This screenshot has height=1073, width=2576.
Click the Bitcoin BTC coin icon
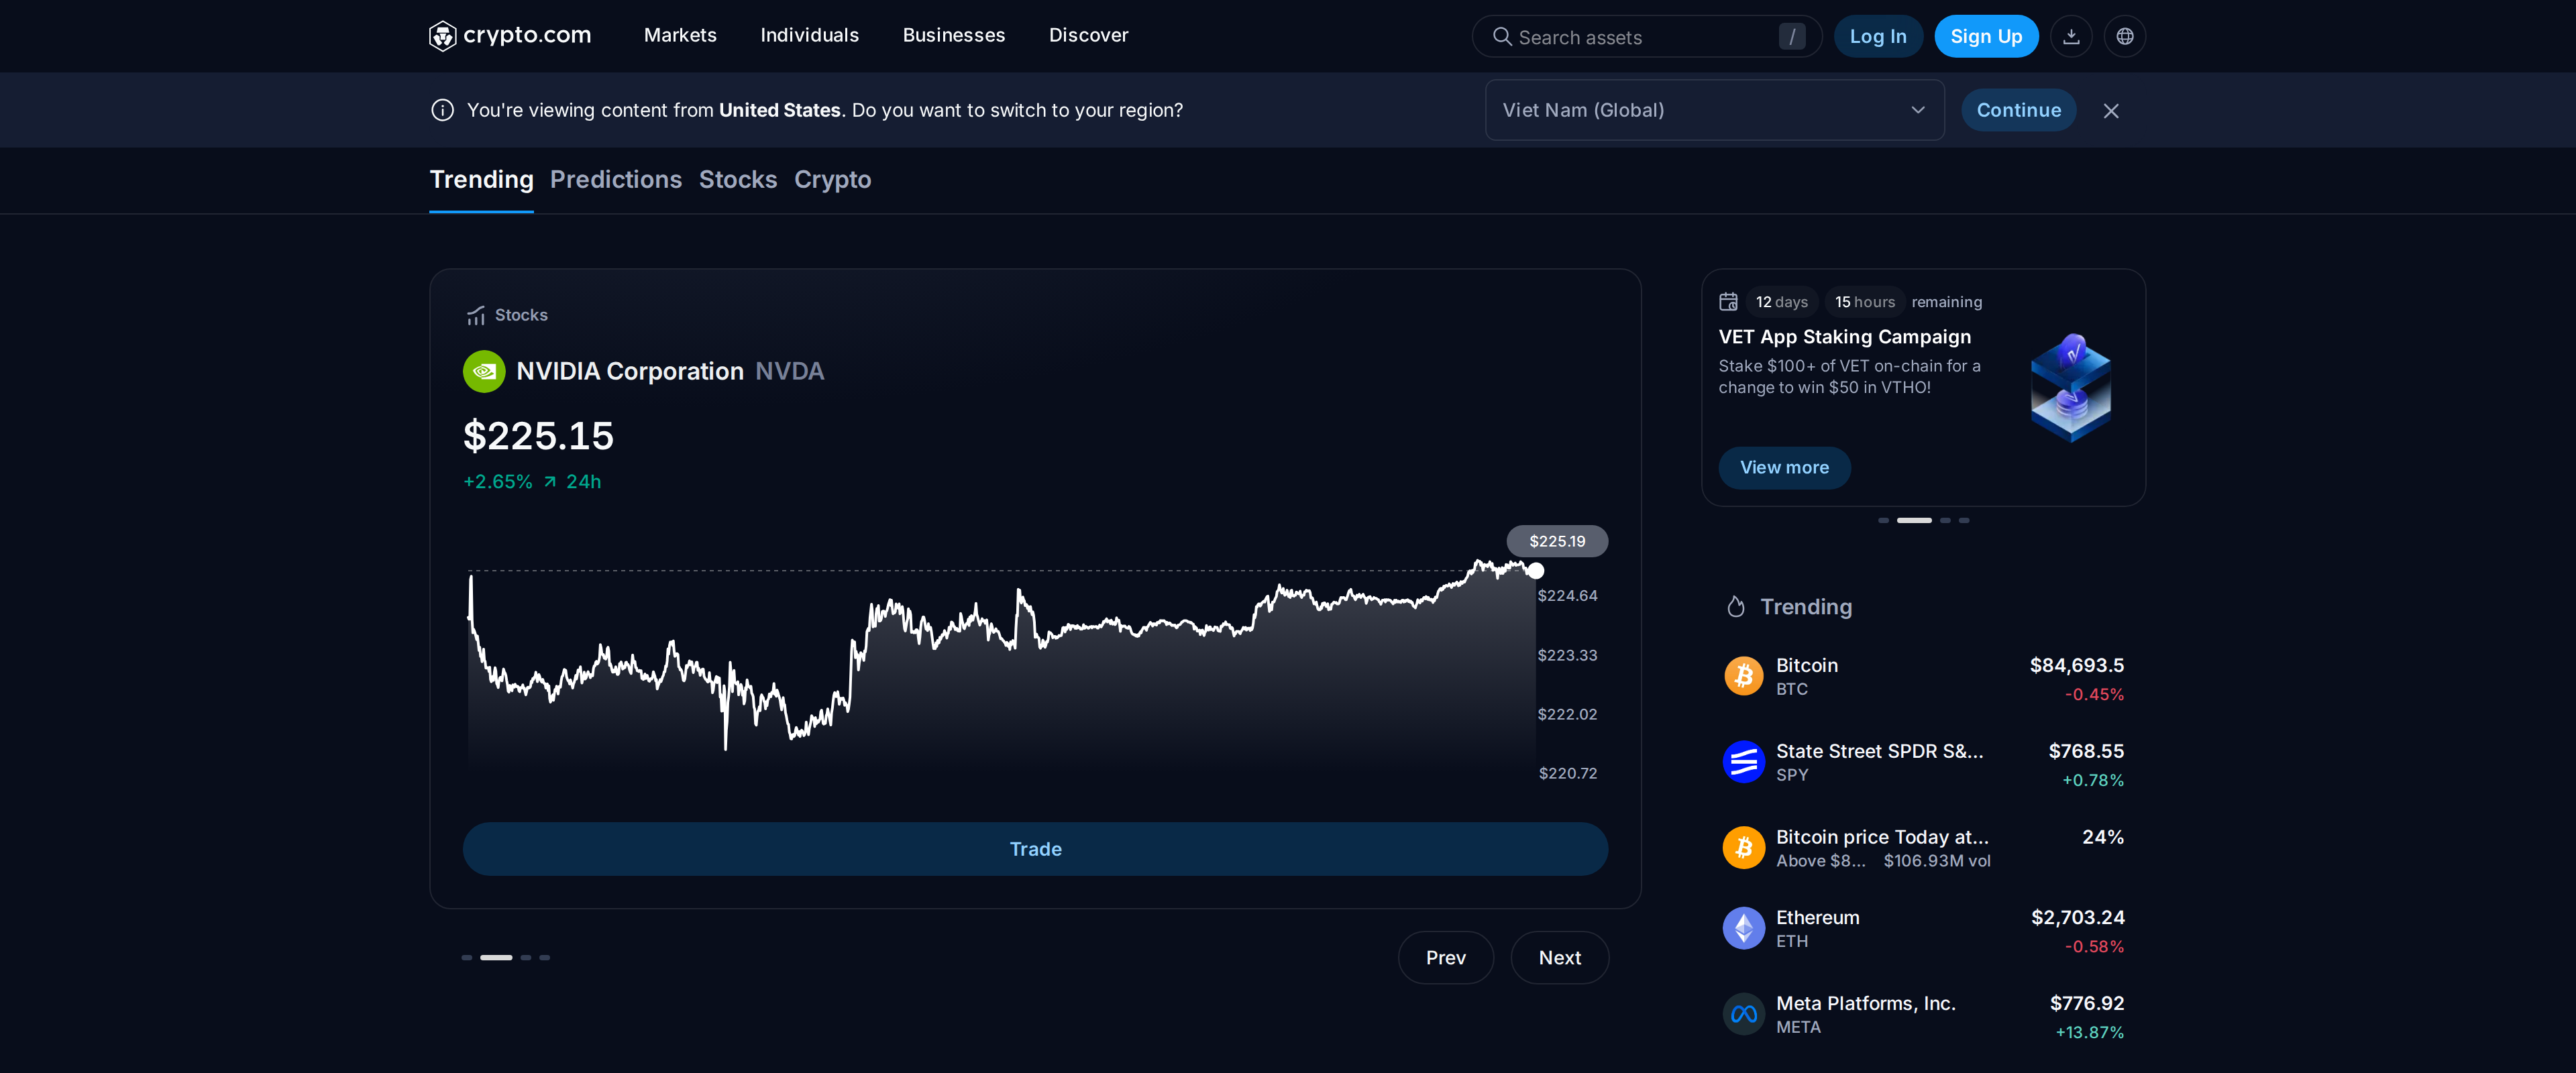(1744, 676)
